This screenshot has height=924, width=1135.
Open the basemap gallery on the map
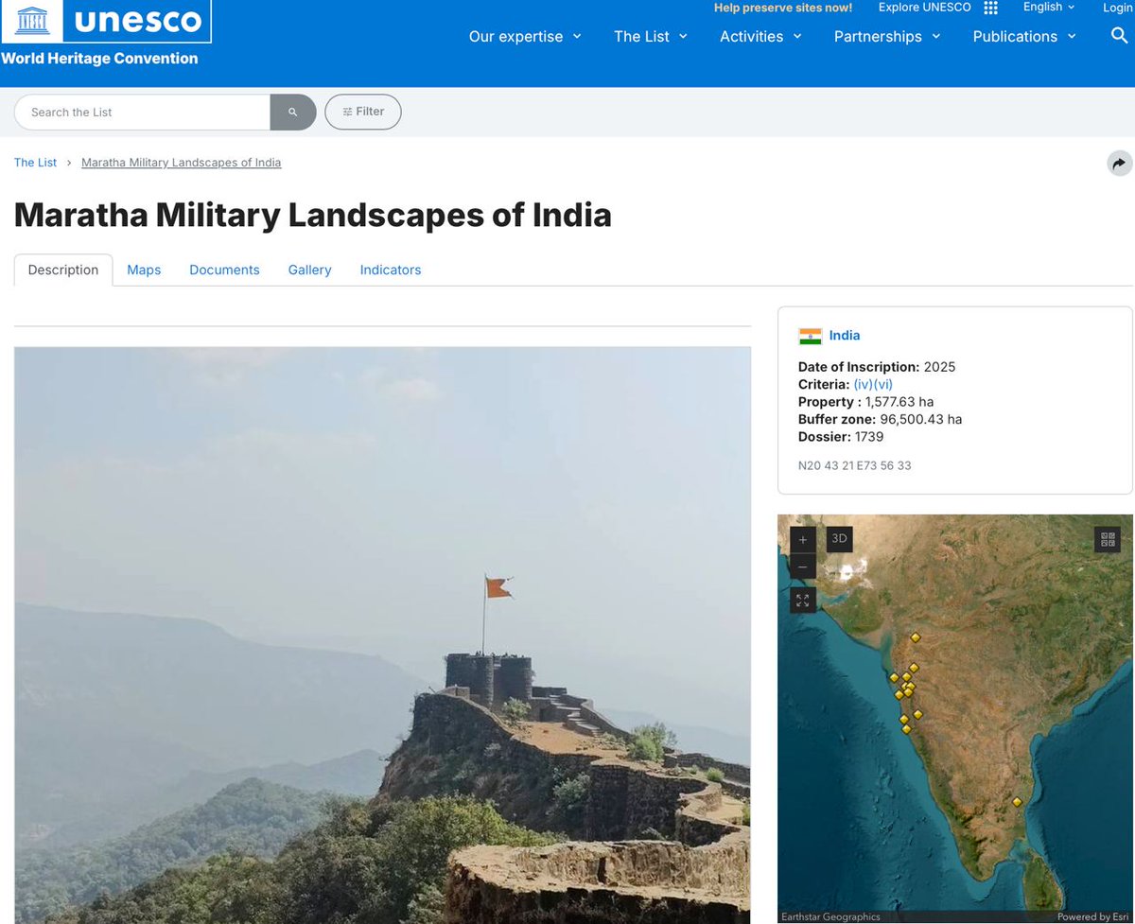1107,539
